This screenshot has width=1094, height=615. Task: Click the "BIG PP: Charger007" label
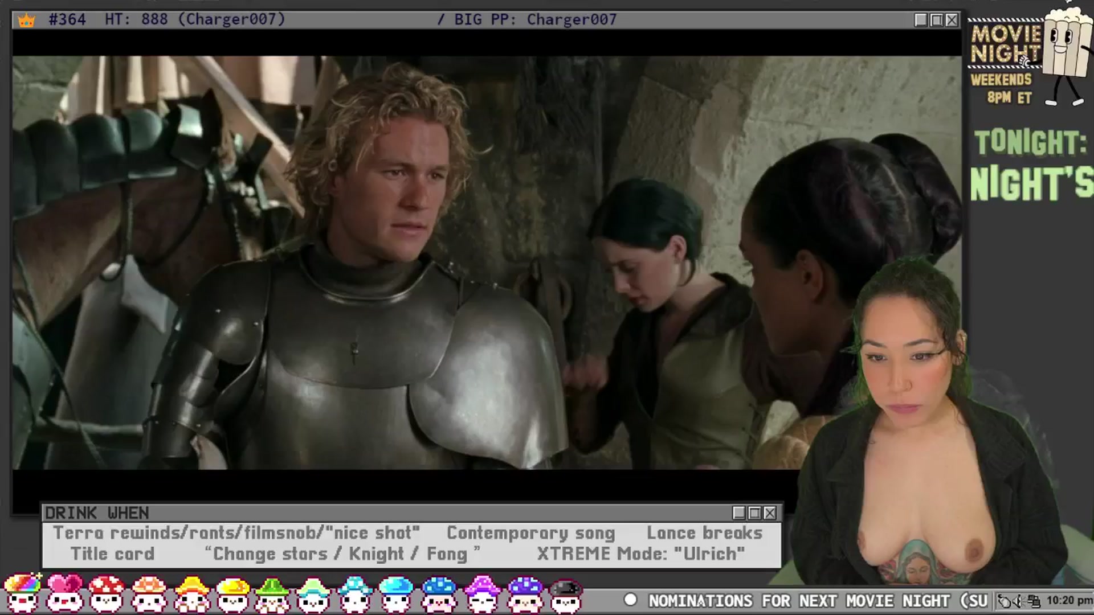tap(535, 19)
